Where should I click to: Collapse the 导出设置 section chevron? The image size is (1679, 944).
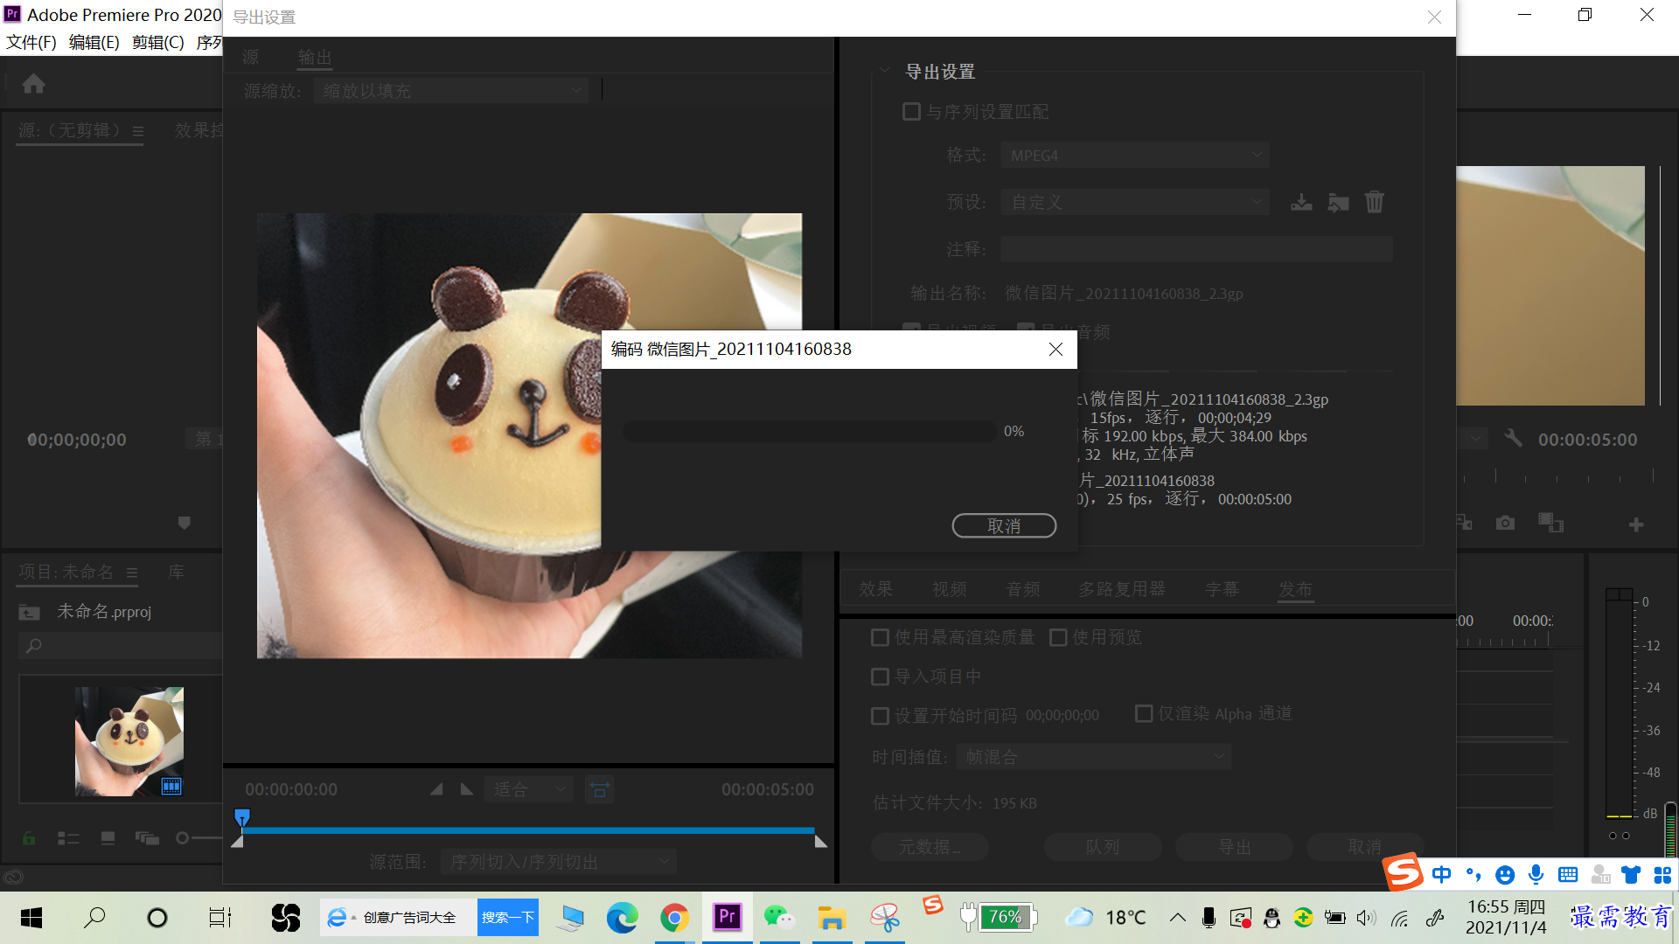coord(885,71)
